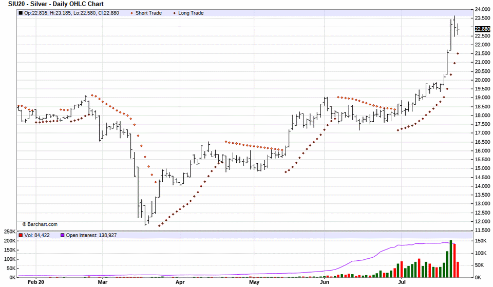The image size is (493, 287).
Task: Click the 24.000 price axis label
Action: [x=483, y=9]
